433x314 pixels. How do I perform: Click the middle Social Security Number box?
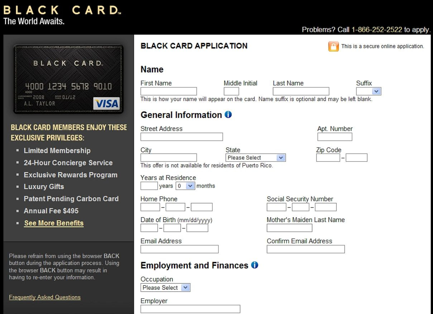pyautogui.click(x=300, y=207)
